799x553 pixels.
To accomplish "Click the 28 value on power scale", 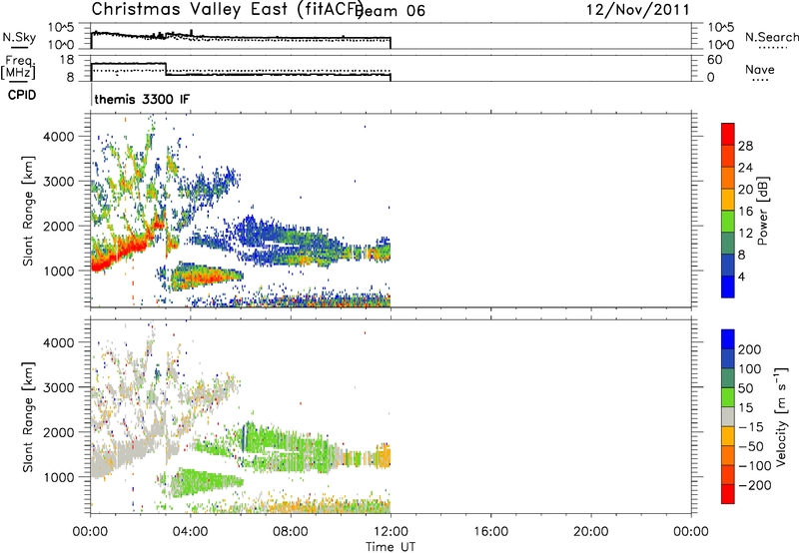I will [x=745, y=146].
